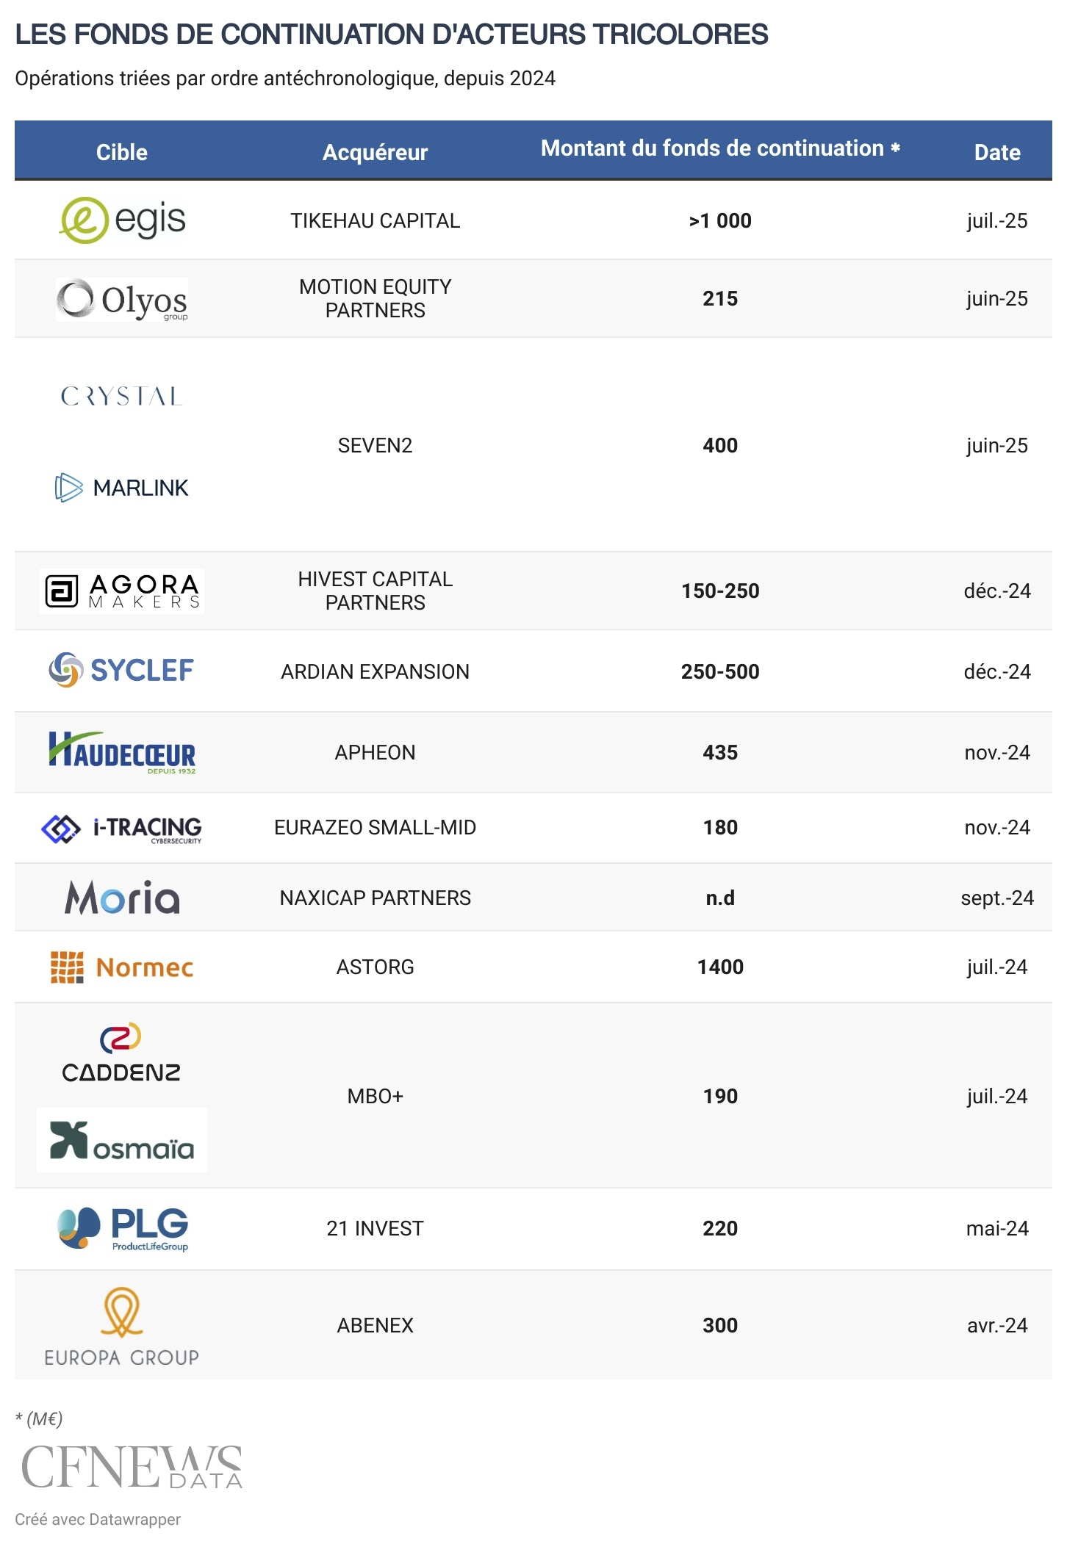Open the Créé avec Datawrapper link
This screenshot has height=1544, width=1067.
click(x=98, y=1519)
